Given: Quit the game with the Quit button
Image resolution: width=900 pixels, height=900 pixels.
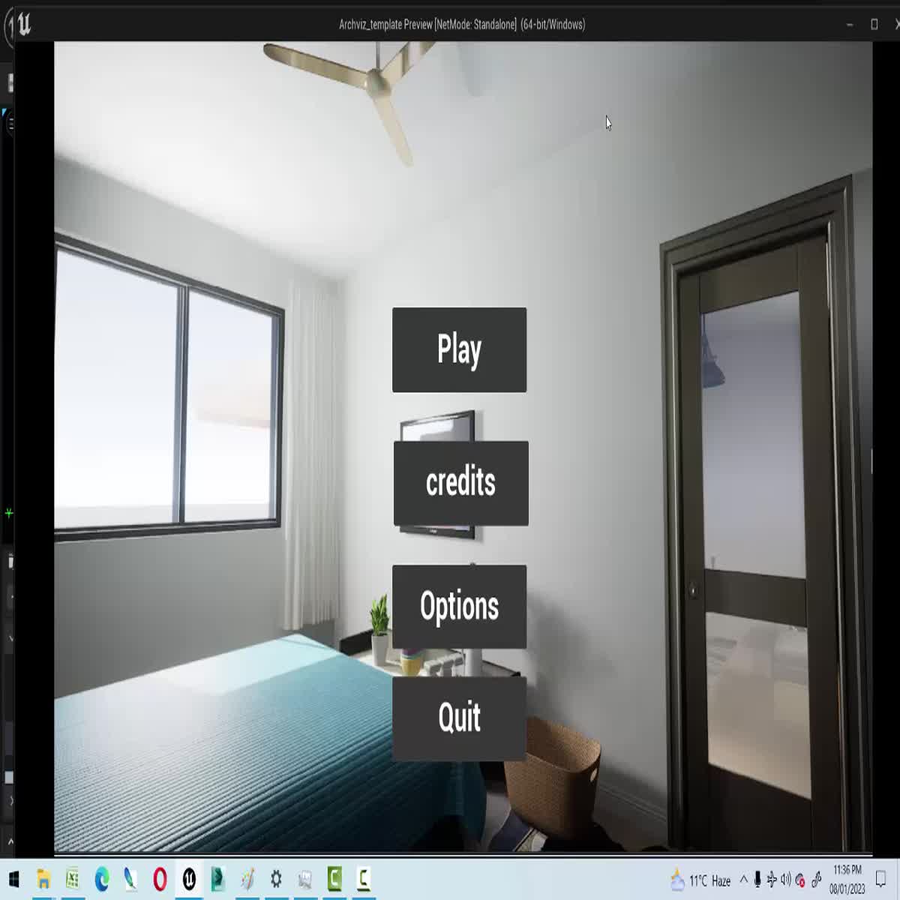Looking at the screenshot, I should pyautogui.click(x=460, y=717).
